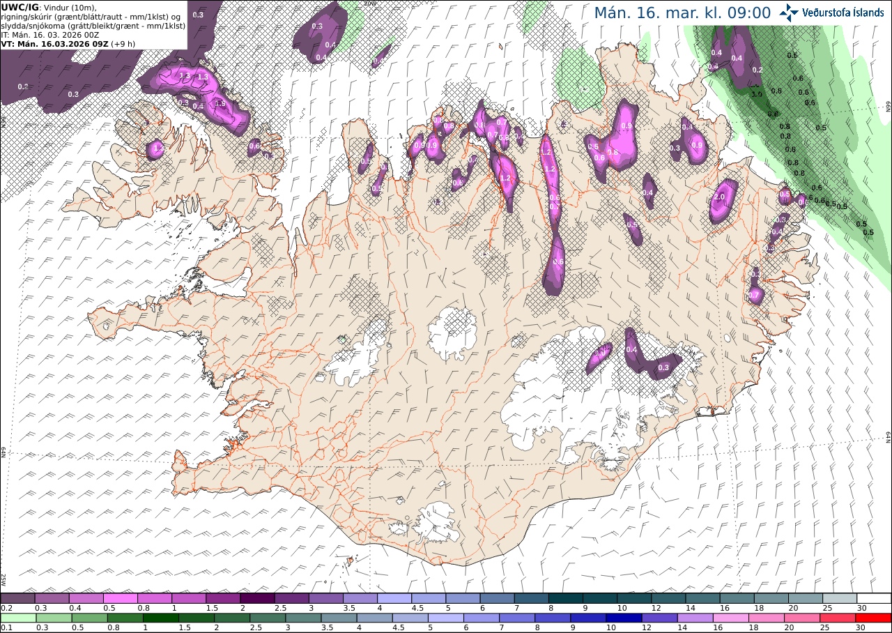
Task: Select upper legend swatch above the 0.4 label
Action: [86, 598]
